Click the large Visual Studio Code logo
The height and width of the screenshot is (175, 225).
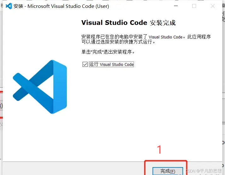point(40,87)
